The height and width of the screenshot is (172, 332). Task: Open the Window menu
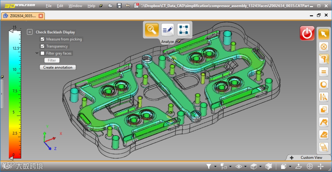pyautogui.click(x=75, y=6)
